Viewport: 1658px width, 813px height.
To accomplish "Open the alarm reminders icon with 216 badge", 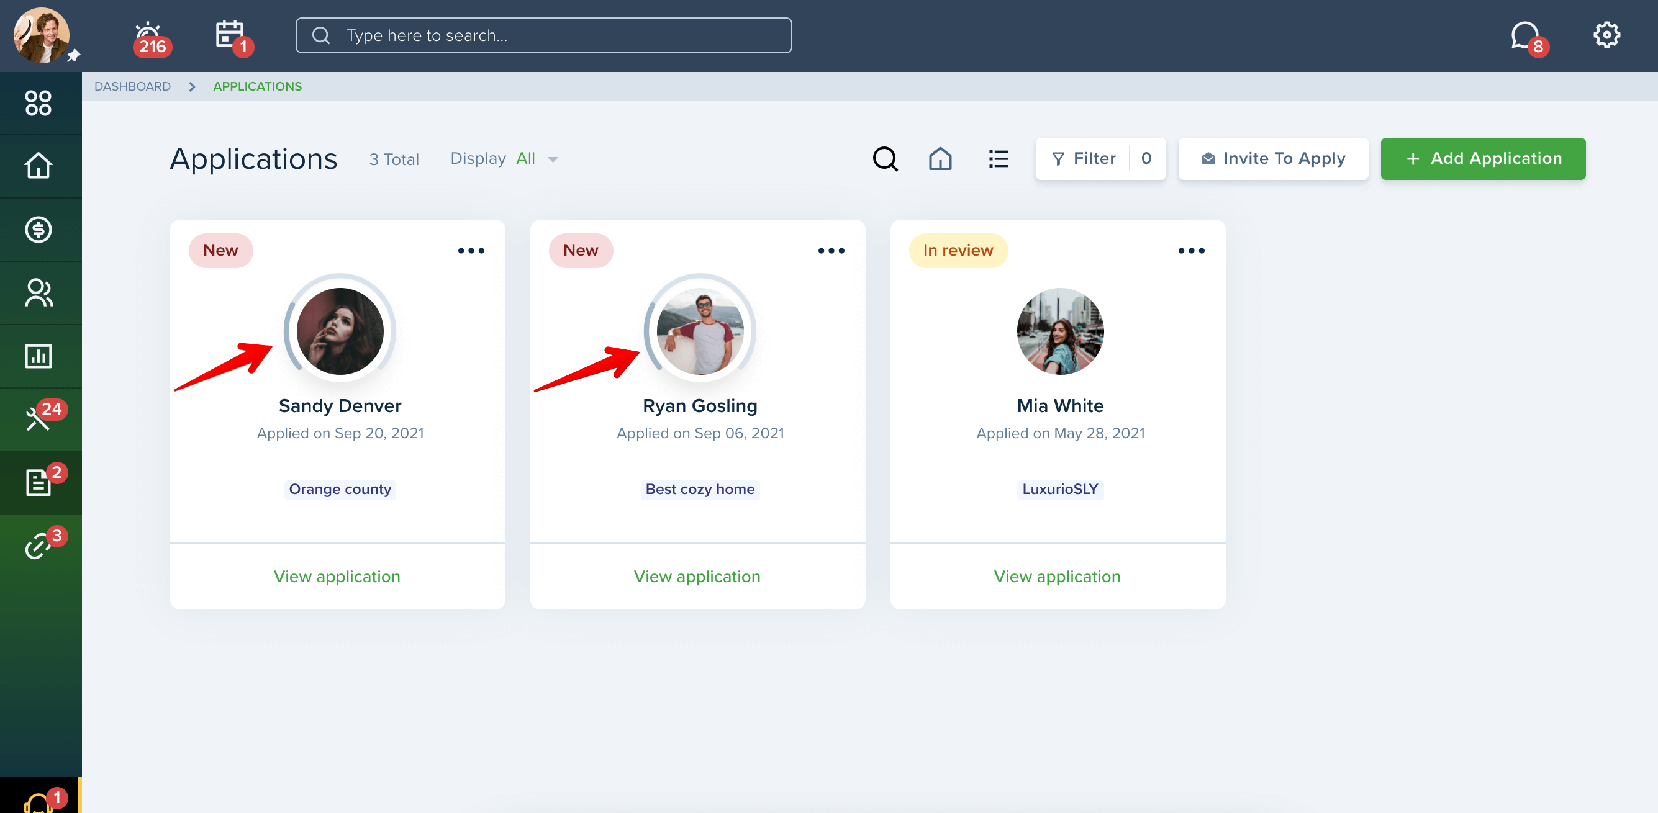I will coord(151,38).
